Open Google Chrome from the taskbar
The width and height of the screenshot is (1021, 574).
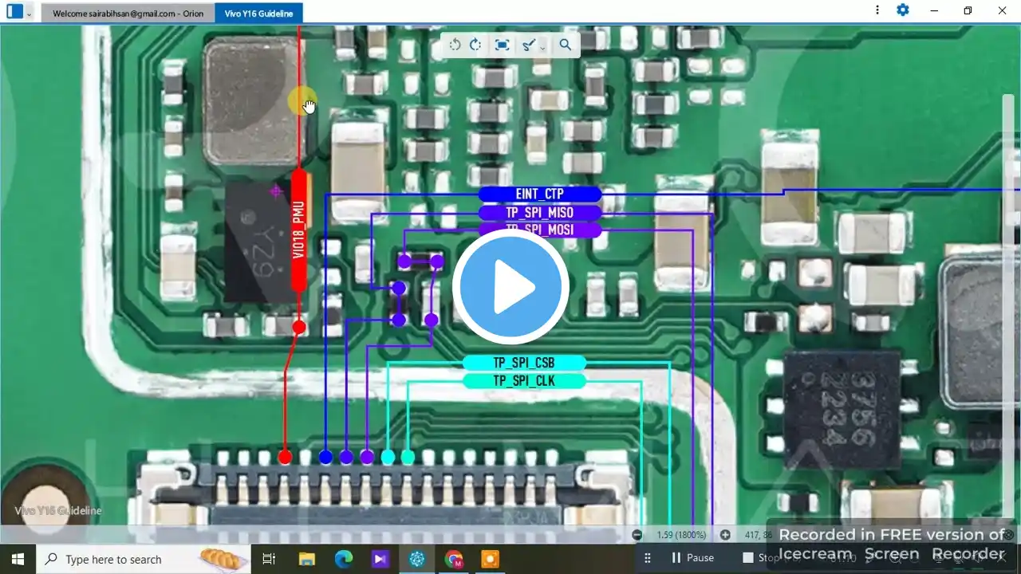(x=454, y=559)
